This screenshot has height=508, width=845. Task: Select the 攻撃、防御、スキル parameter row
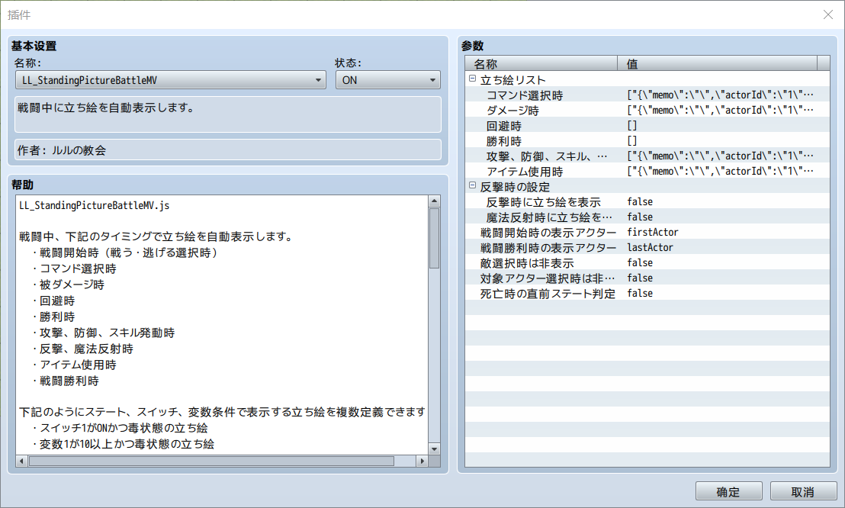pyautogui.click(x=647, y=156)
